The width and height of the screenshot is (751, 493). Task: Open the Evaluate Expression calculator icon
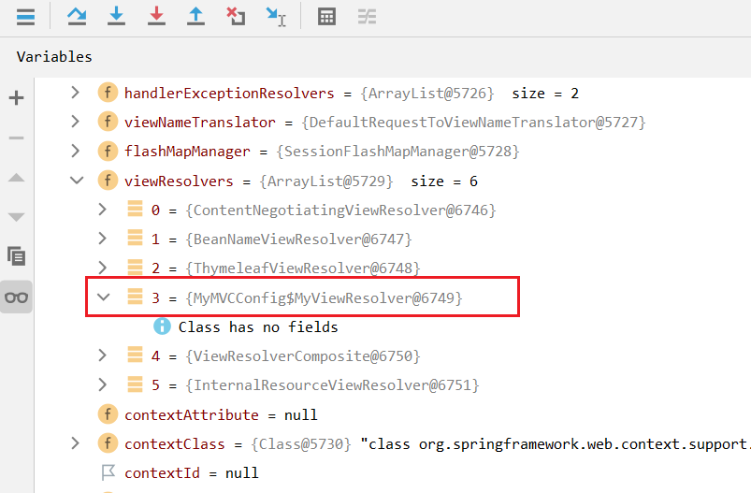pyautogui.click(x=326, y=17)
